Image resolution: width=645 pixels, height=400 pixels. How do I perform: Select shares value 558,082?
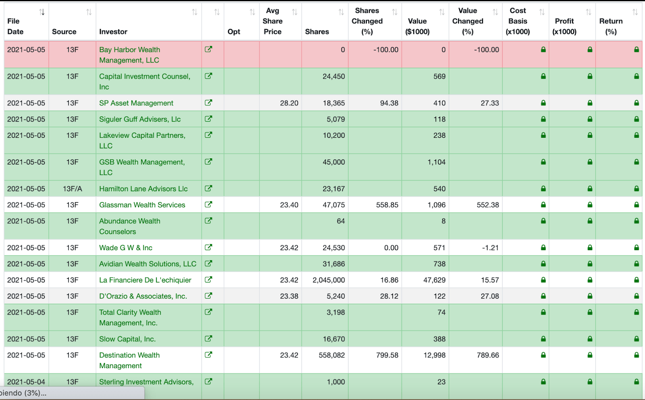pos(332,355)
